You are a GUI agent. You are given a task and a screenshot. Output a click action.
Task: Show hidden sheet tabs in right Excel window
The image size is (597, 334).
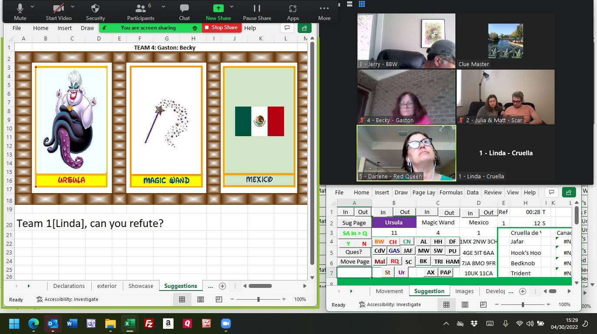(x=511, y=291)
